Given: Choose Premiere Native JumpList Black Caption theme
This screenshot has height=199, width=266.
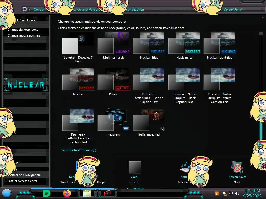Looking at the screenshot, I should (x=184, y=86).
